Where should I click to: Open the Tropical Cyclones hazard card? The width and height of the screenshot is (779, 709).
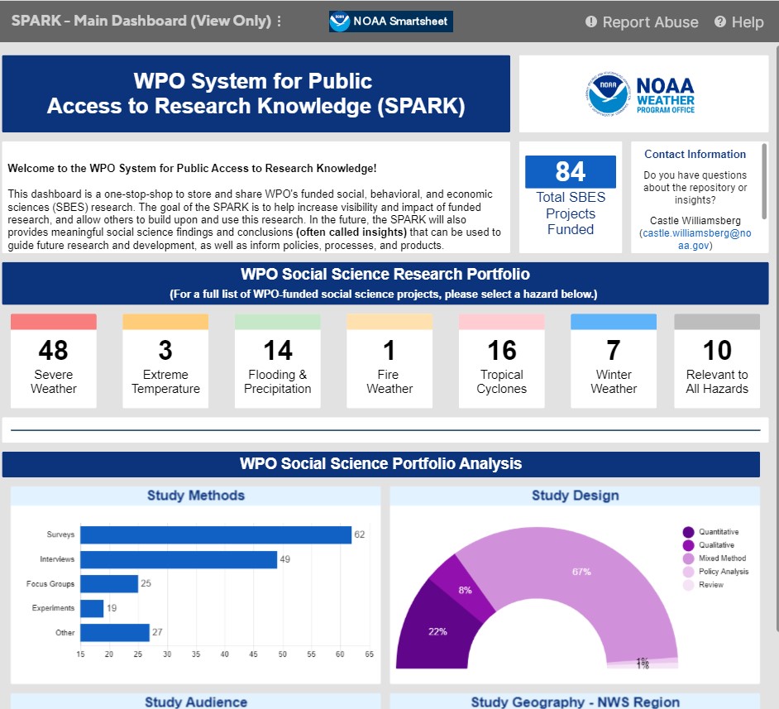pyautogui.click(x=502, y=361)
